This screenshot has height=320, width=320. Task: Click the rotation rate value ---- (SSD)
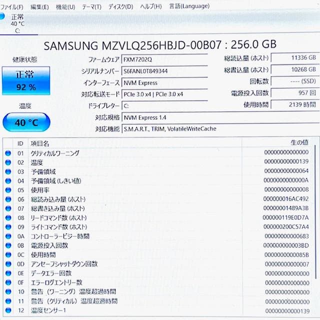click(x=295, y=81)
